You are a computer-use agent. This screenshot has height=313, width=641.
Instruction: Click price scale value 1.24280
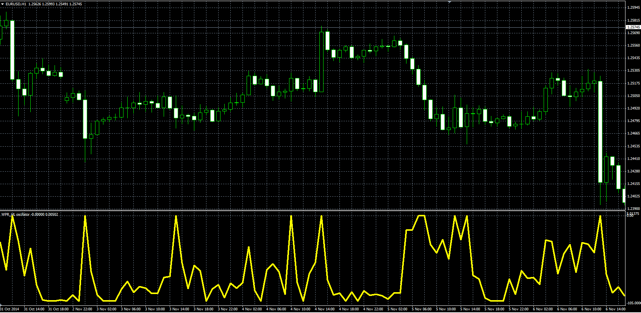[633, 171]
